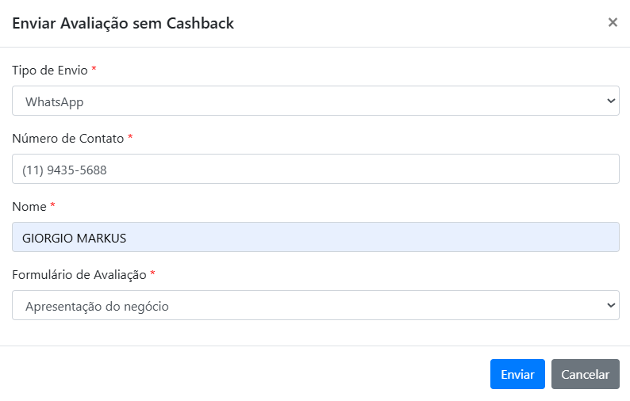The width and height of the screenshot is (630, 401).
Task: Open the dropdown showing WhatsApp
Action: pos(309,101)
